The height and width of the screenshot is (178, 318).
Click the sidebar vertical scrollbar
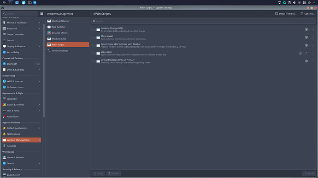(44, 71)
